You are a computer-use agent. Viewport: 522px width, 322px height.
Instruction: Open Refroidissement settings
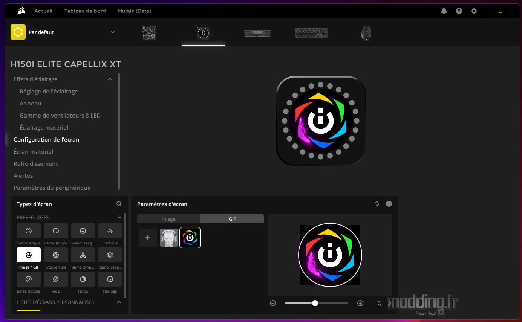point(36,163)
